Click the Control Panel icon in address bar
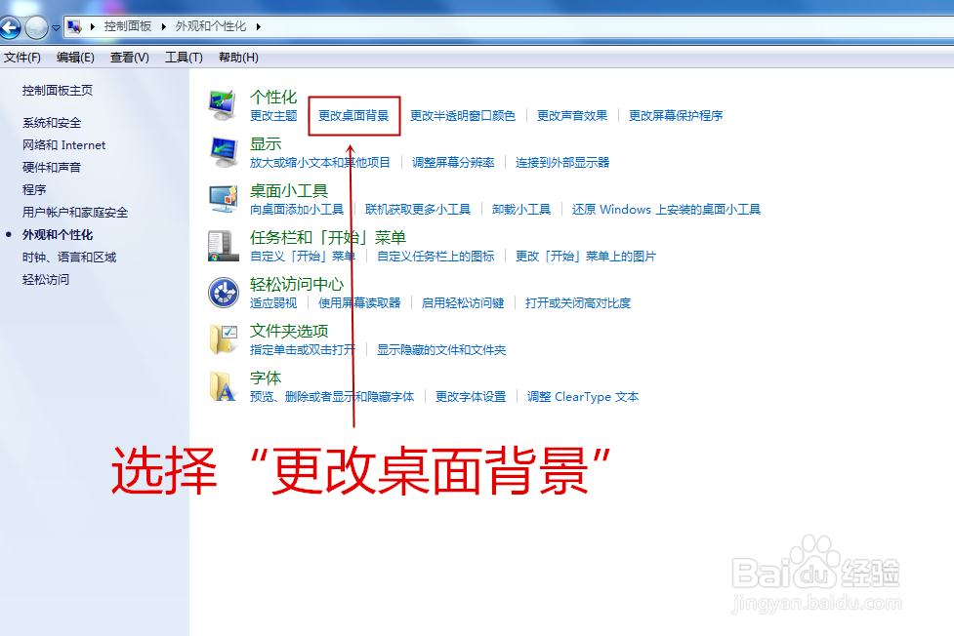 click(73, 27)
